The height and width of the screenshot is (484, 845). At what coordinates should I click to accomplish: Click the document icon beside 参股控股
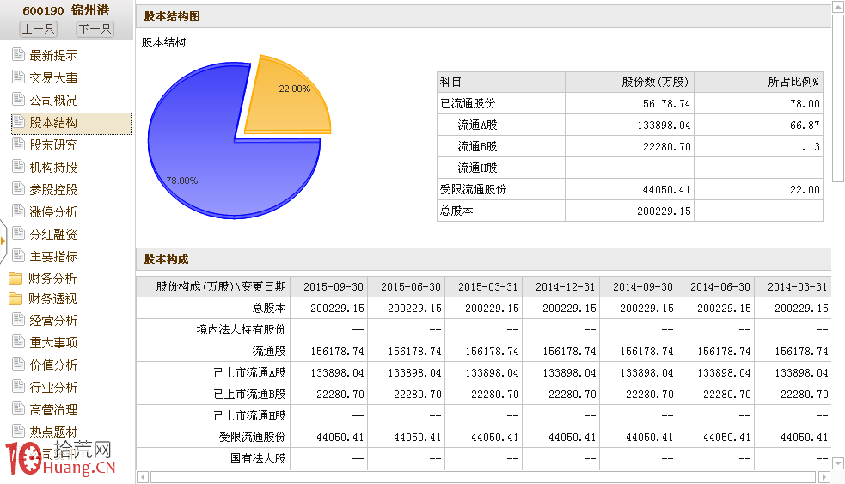[18, 188]
